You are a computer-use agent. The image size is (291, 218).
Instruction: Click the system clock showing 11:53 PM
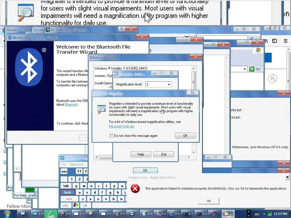(280, 214)
